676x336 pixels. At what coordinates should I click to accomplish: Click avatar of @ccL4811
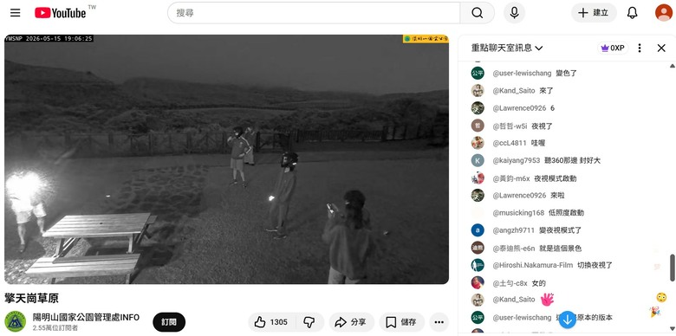[x=478, y=143]
